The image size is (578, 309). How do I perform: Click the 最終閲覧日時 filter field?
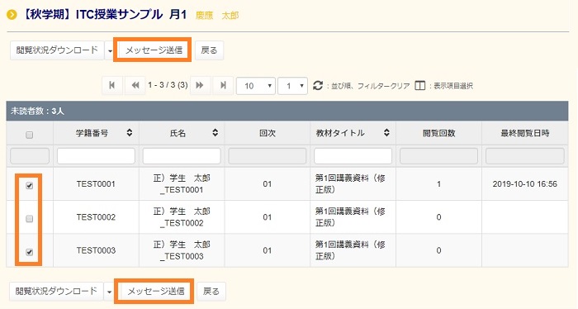(525, 156)
